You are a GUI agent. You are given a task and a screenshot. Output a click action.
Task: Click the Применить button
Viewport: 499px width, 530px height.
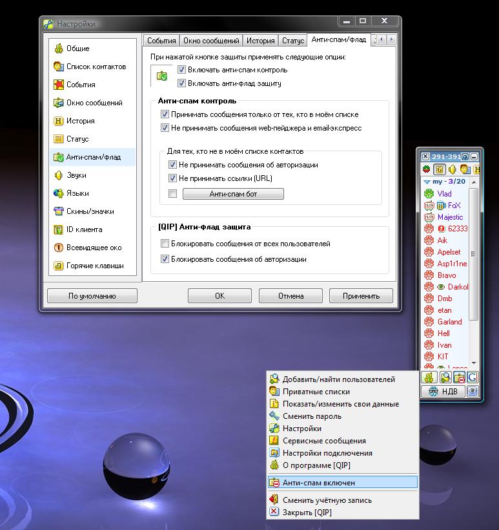pyautogui.click(x=361, y=296)
